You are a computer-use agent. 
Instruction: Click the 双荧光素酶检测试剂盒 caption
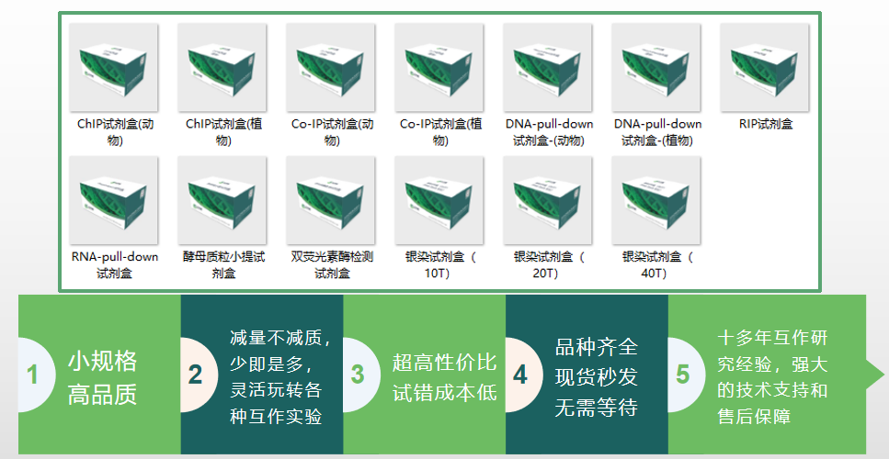click(x=332, y=265)
